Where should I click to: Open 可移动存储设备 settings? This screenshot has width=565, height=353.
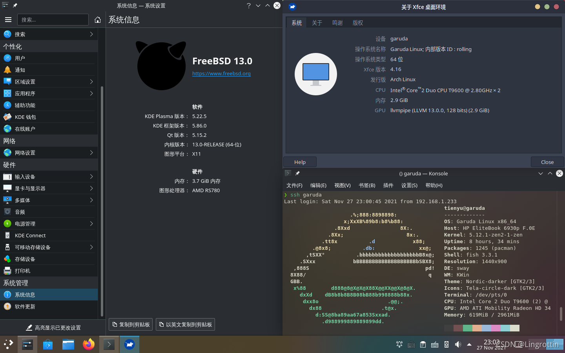click(49, 247)
